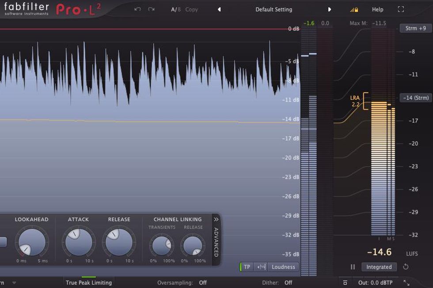
Task: Toggle the A/B comparison button
Action: pyautogui.click(x=176, y=9)
